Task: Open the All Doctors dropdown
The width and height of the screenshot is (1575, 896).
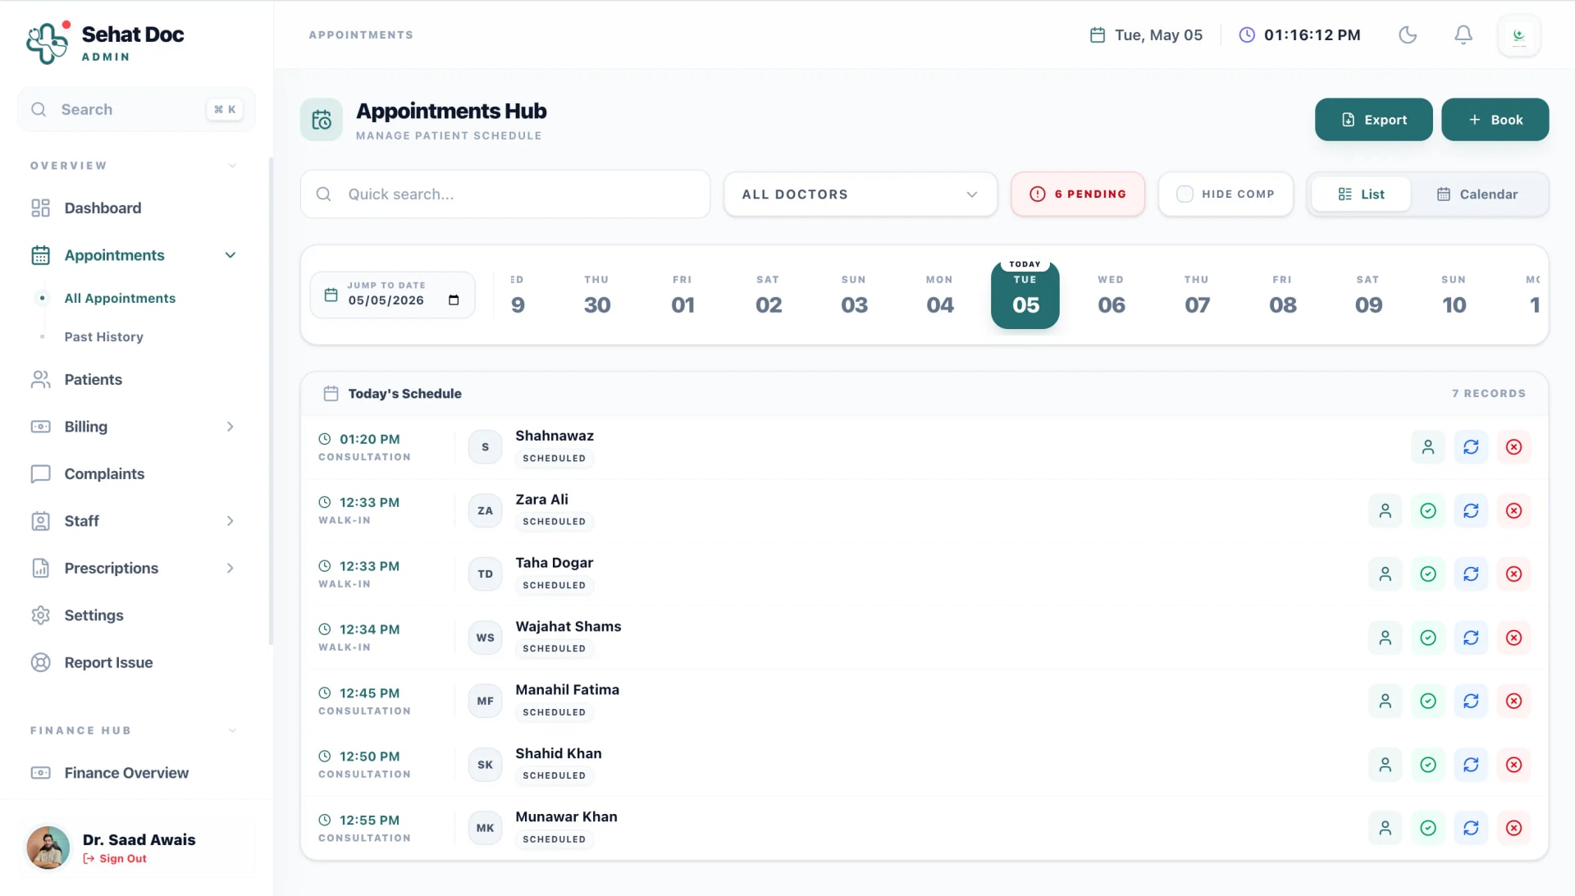Action: [x=861, y=194]
